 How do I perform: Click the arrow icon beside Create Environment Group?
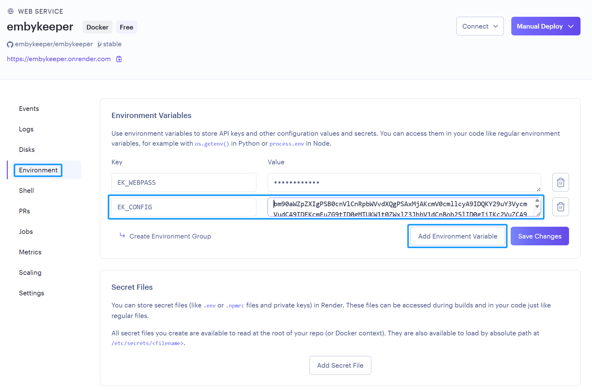(x=122, y=235)
